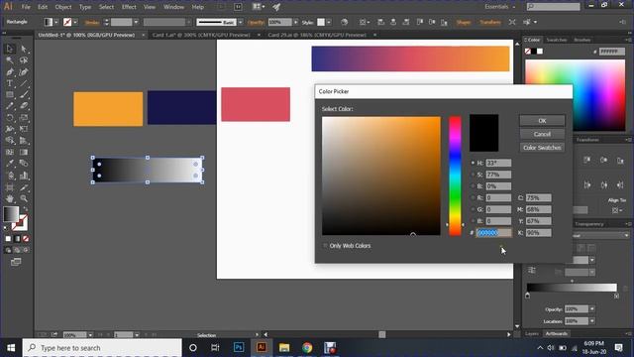Image resolution: width=634 pixels, height=357 pixels.
Task: Open the arrange documents dropdown in menu bar
Action: [x=259, y=7]
